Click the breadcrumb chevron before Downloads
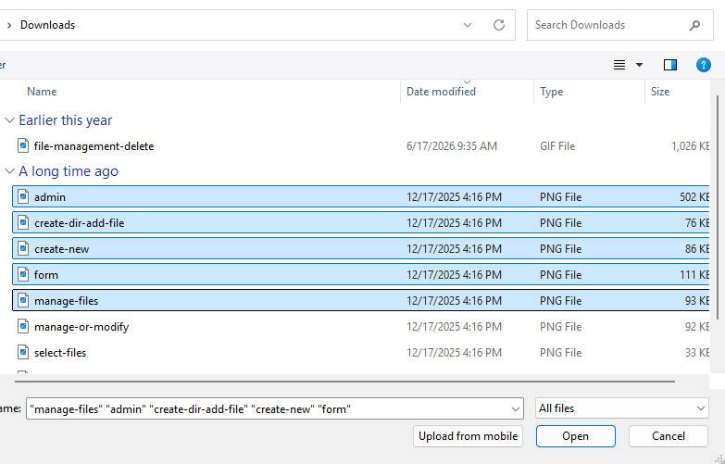Image resolution: width=725 pixels, height=464 pixels. (x=8, y=25)
